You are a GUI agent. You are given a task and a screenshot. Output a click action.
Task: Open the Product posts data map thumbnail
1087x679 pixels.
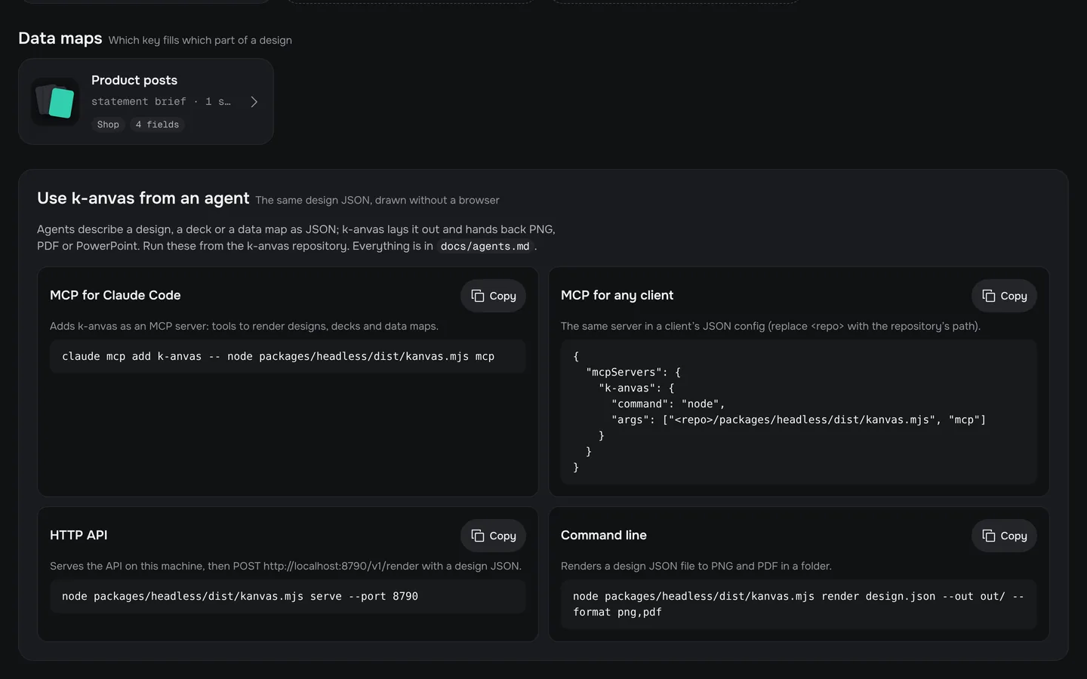(55, 102)
